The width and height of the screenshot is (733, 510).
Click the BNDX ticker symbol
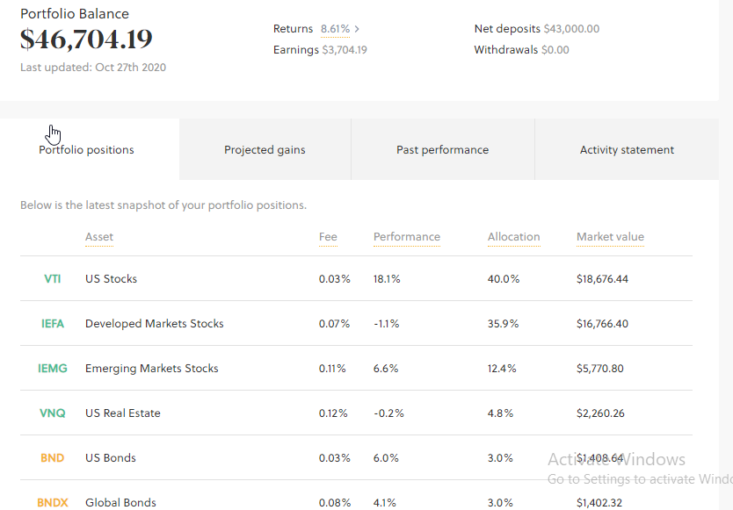click(53, 503)
